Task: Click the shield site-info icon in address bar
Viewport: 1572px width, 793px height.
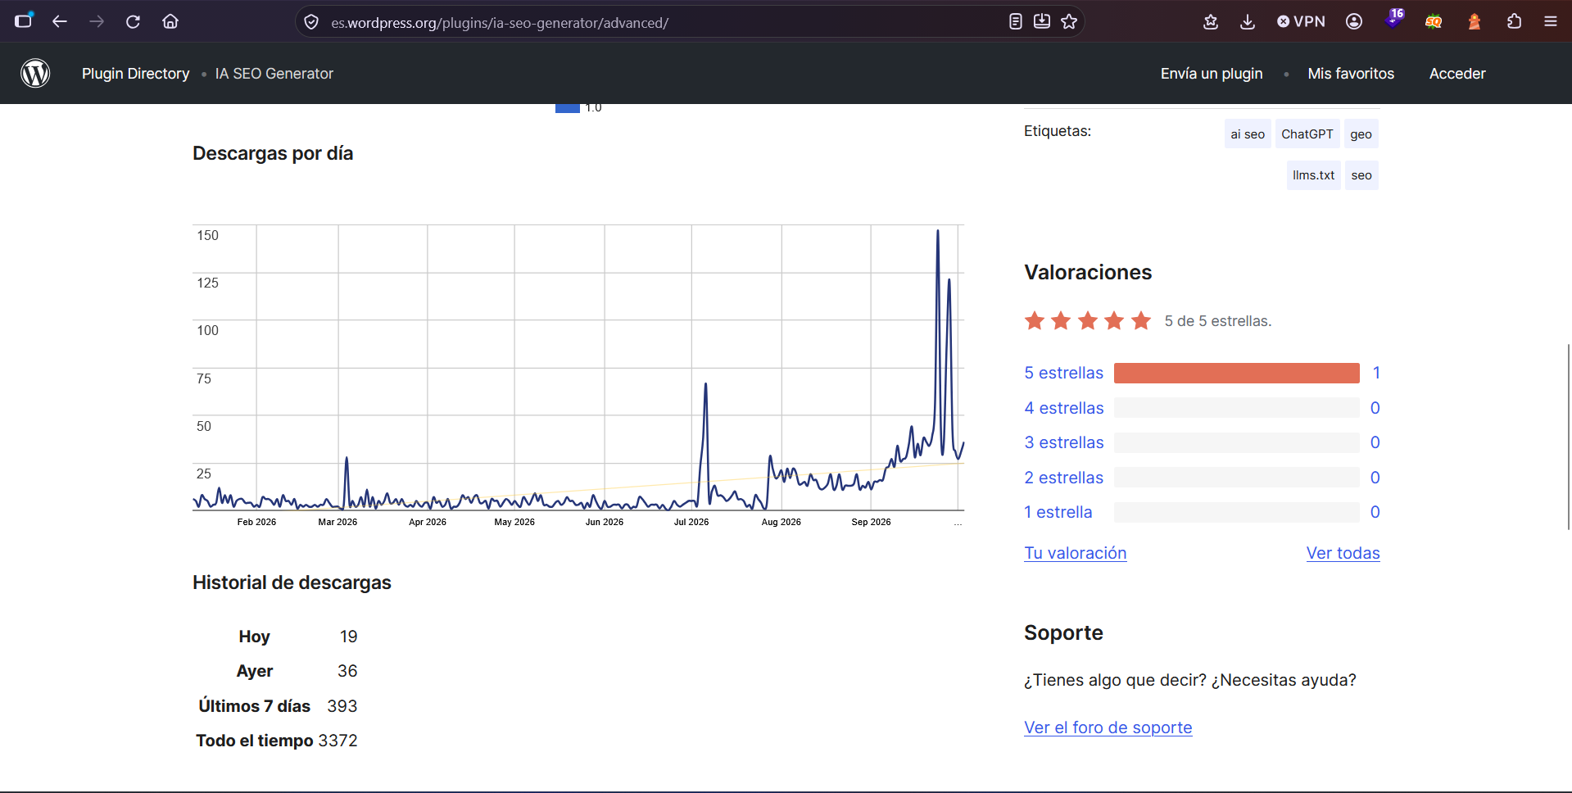Action: click(x=311, y=22)
